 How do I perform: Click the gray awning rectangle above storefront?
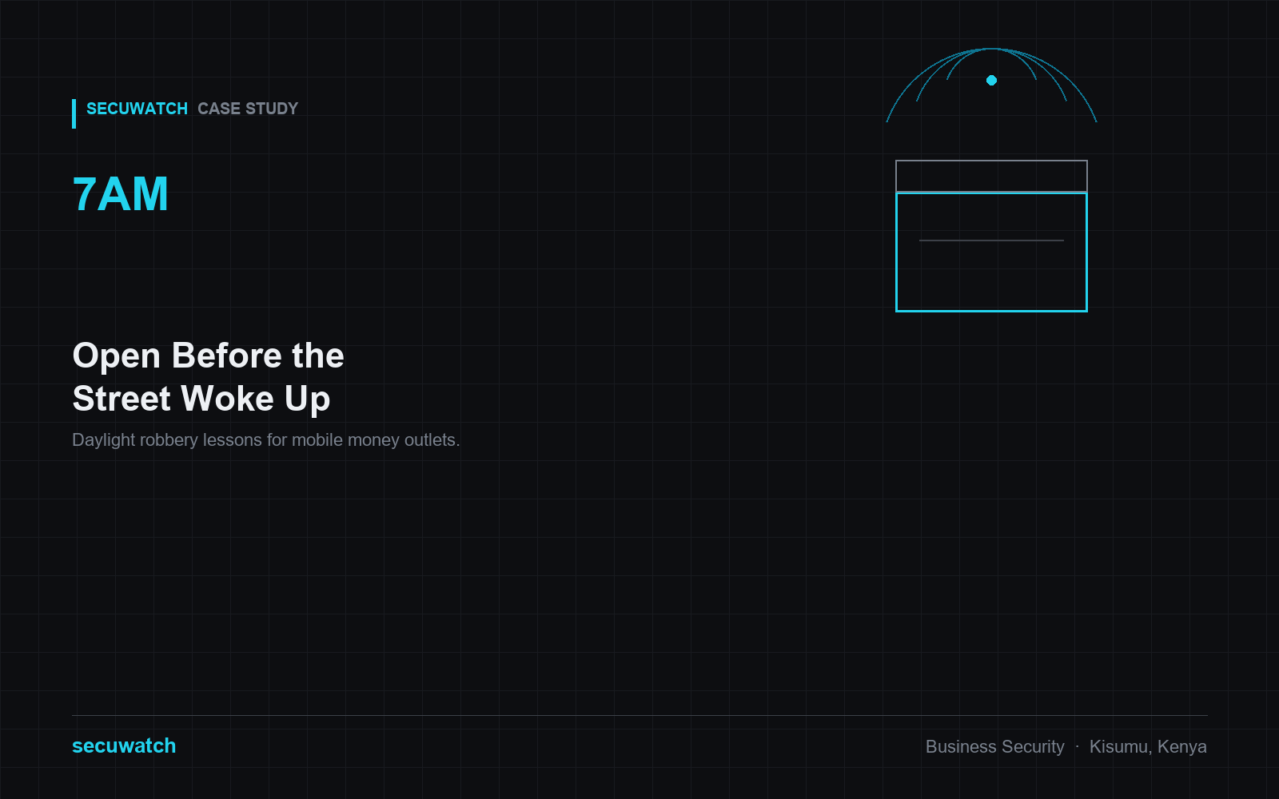[x=991, y=176]
